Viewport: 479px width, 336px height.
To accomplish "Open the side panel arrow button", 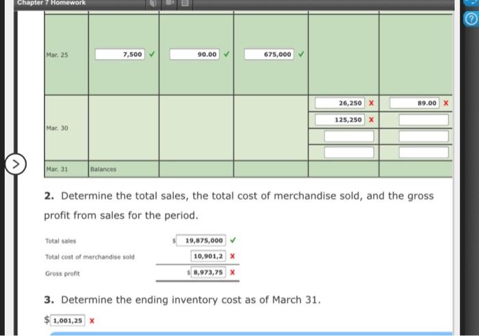I will 16,164.
